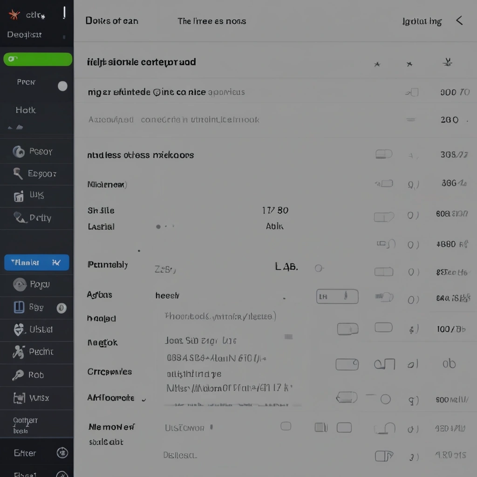Screen dimensions: 477x477
Task: Toggle the white circle switch beside Pren
Action: coord(63,86)
